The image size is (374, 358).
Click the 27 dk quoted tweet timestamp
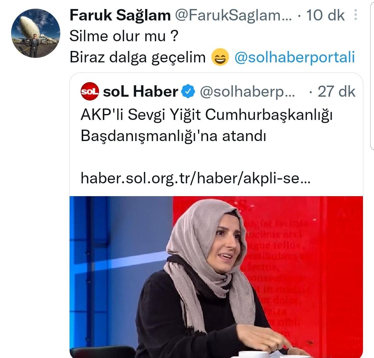tap(336, 91)
